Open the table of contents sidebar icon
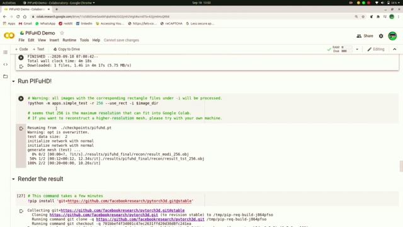403x227 pixels. pos(6,52)
